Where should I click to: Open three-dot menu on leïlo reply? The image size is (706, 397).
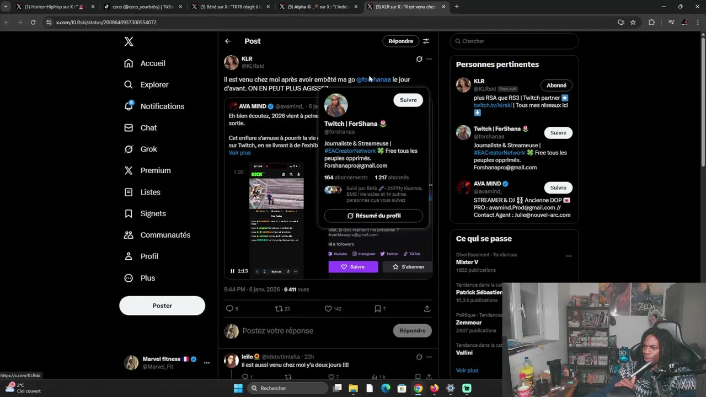coord(429,357)
